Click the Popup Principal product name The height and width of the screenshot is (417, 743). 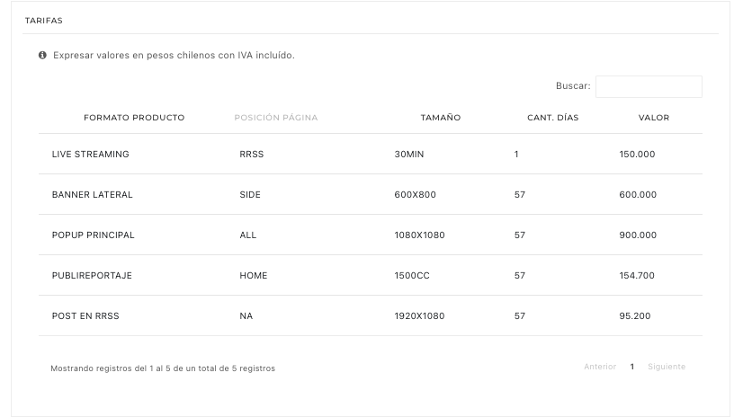tap(93, 235)
